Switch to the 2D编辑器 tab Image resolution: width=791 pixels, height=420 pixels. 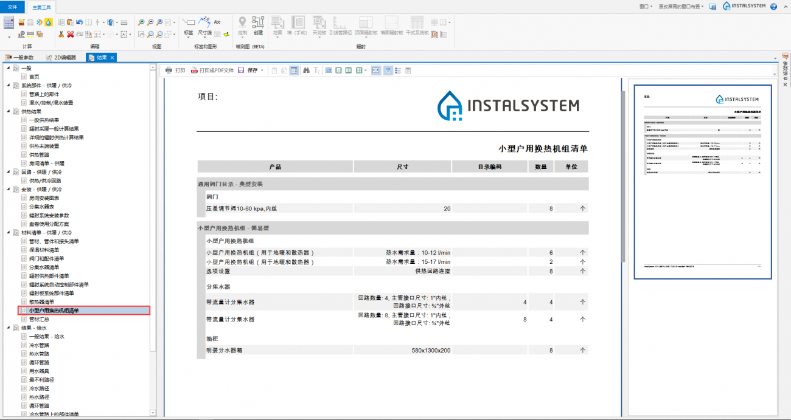[61, 58]
